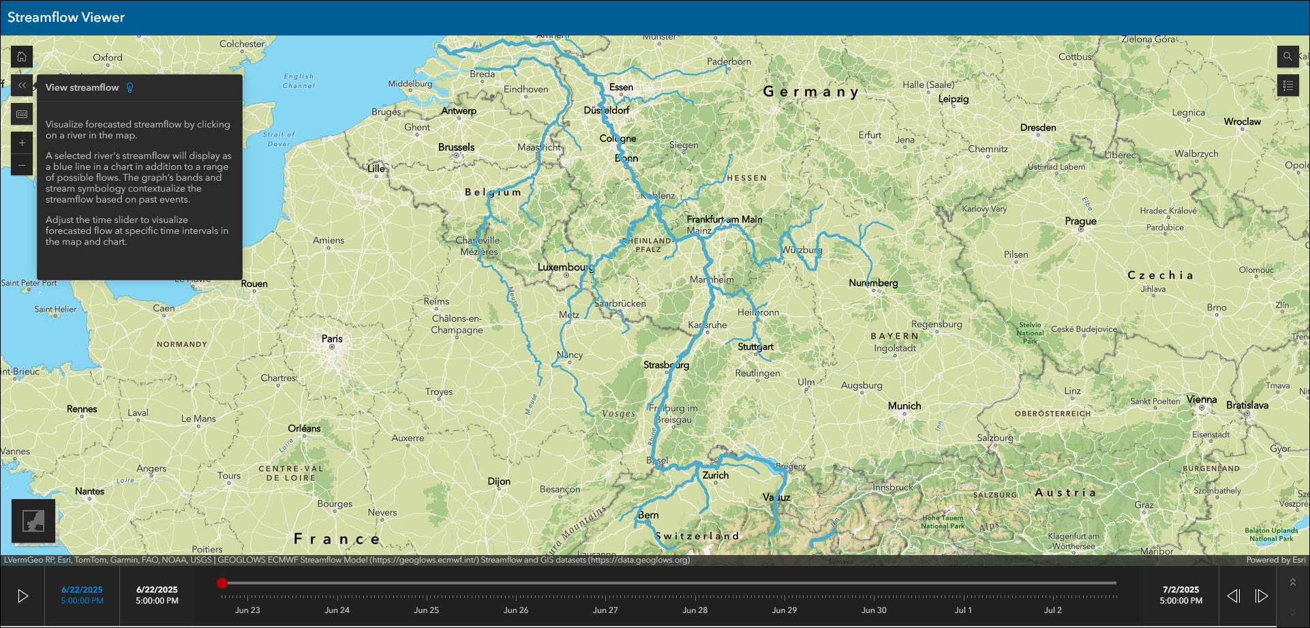1310x628 pixels.
Task: Click the blue current time 6/22/2025 label
Action: pos(82,590)
